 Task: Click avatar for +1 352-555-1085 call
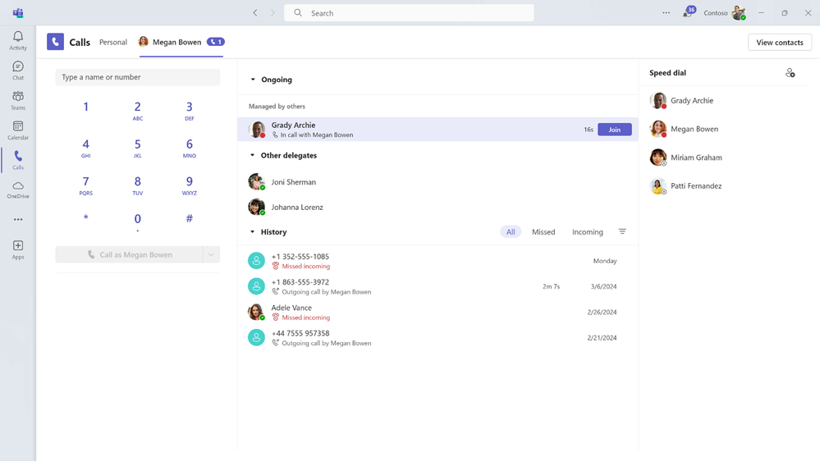pos(256,260)
